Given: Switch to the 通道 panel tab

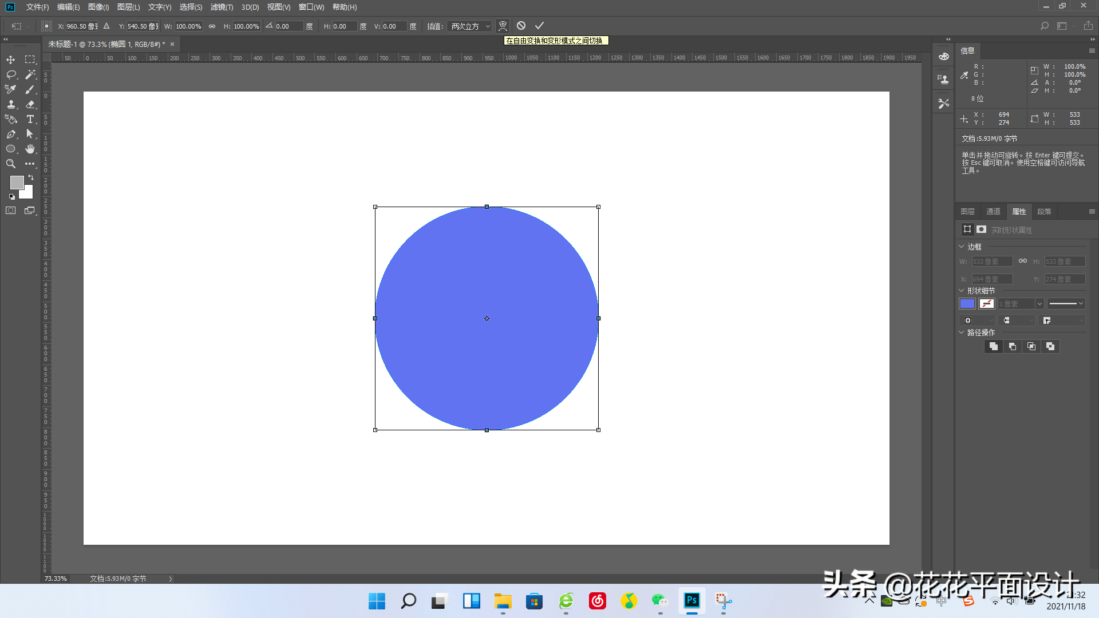Looking at the screenshot, I should (x=993, y=212).
